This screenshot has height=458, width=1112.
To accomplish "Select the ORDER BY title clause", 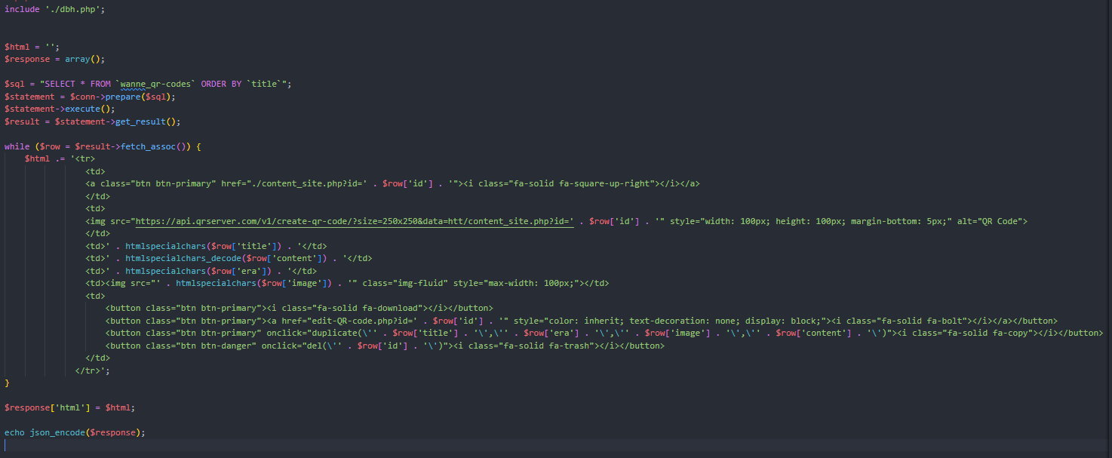I will tap(241, 83).
